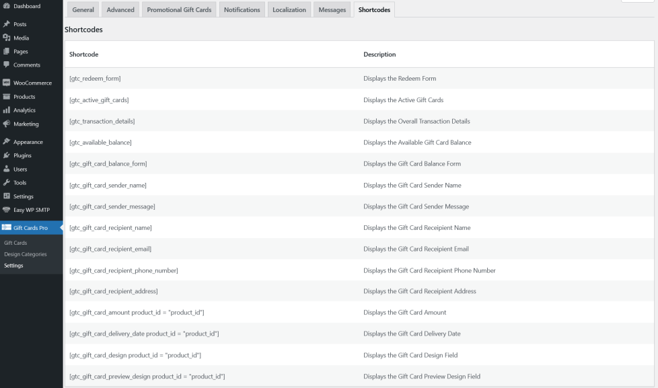Select the gtc_gift_card_preview_design shortcode
The image size is (658, 388).
(x=147, y=377)
